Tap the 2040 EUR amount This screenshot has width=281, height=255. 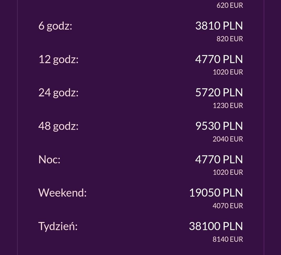(x=228, y=139)
